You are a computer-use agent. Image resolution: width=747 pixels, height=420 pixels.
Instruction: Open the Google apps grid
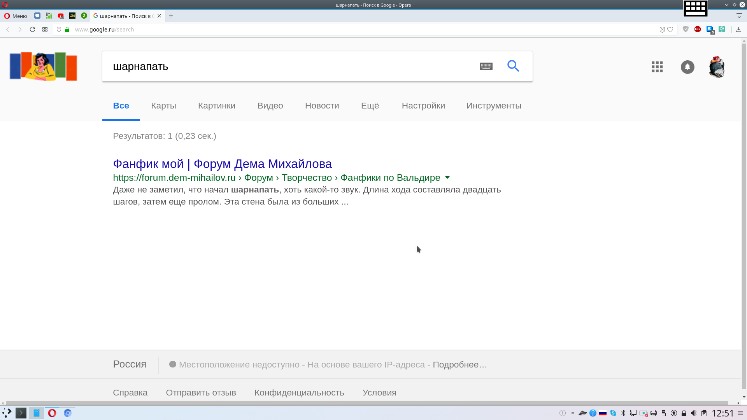pyautogui.click(x=657, y=67)
